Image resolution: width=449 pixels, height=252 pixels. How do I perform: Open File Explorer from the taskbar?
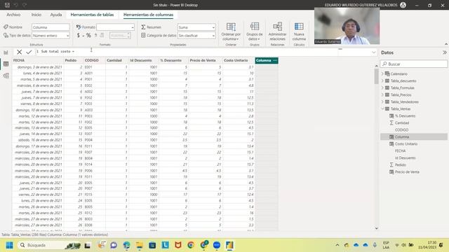140,245
